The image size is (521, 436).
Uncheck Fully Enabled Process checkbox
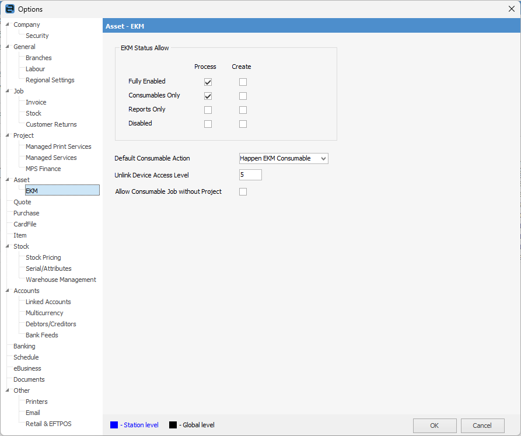pos(208,82)
